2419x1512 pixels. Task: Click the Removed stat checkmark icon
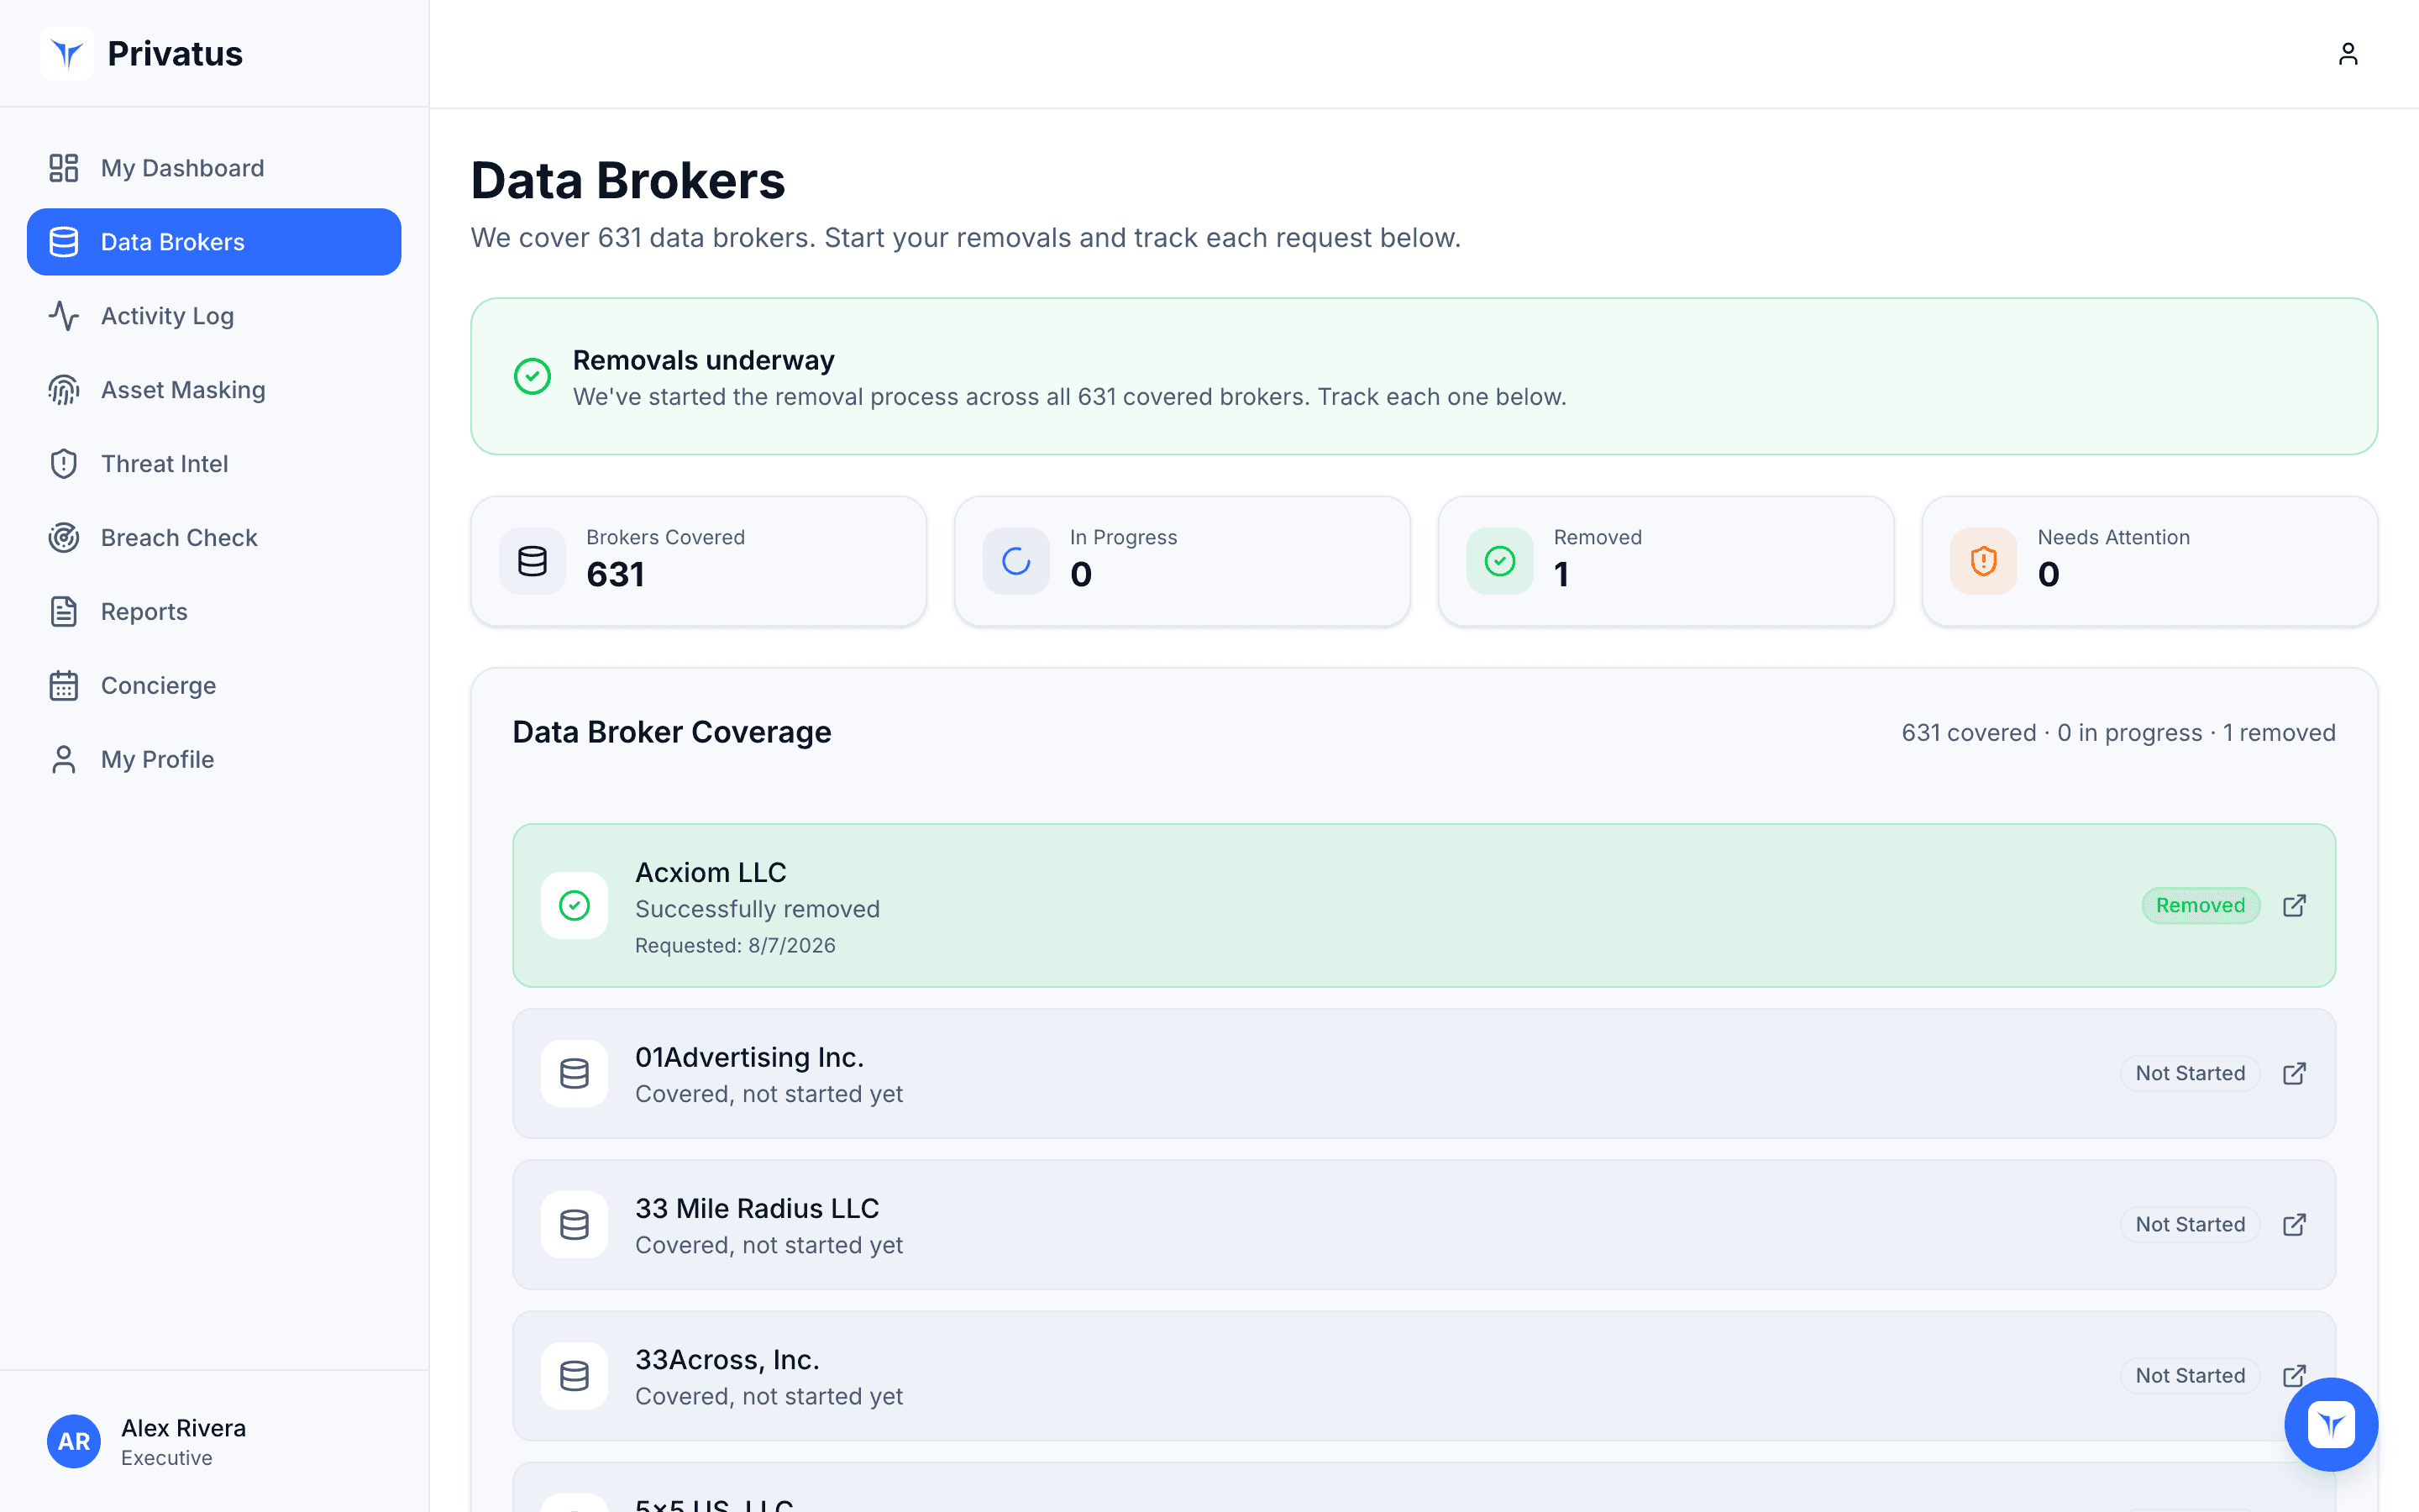coord(1500,561)
